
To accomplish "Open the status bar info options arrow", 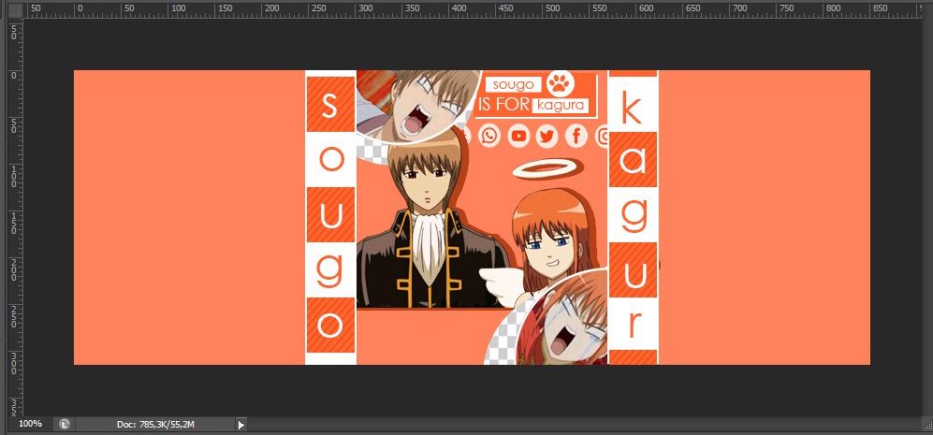I will [241, 425].
